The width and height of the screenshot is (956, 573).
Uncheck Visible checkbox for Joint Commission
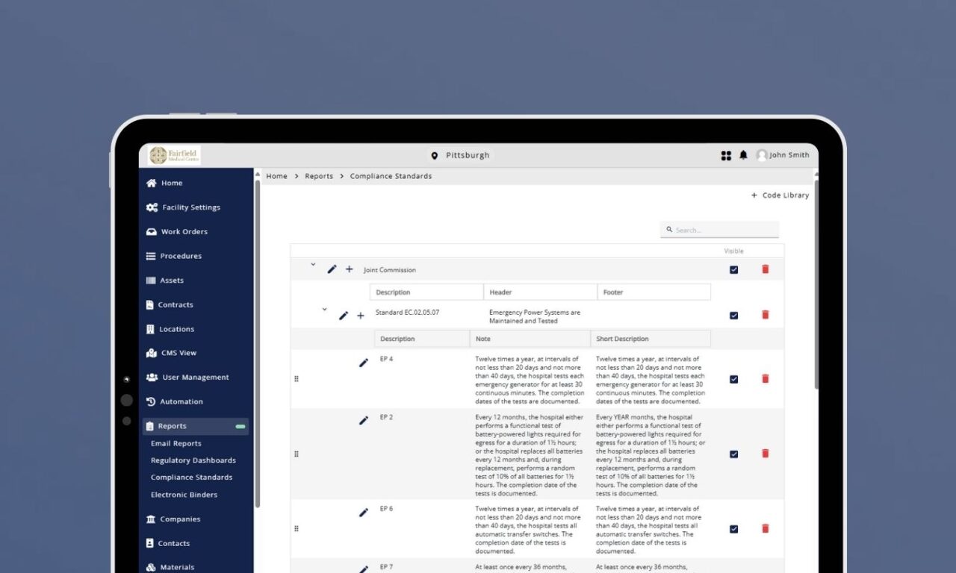click(x=733, y=270)
